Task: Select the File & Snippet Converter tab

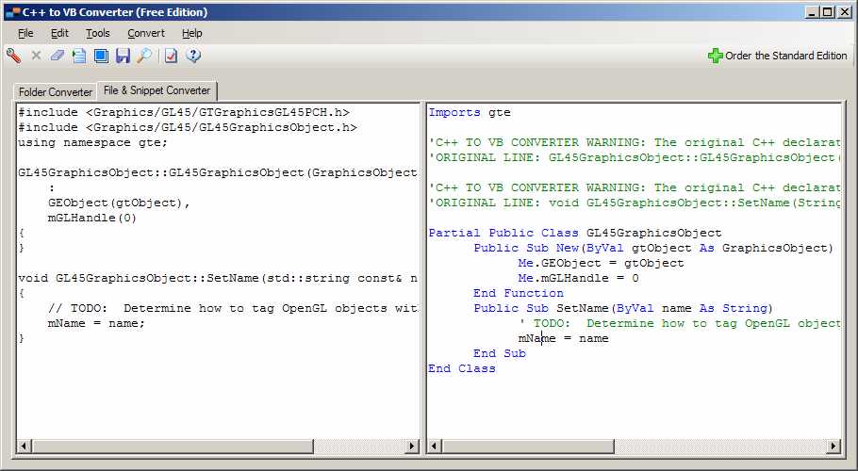Action: [157, 90]
